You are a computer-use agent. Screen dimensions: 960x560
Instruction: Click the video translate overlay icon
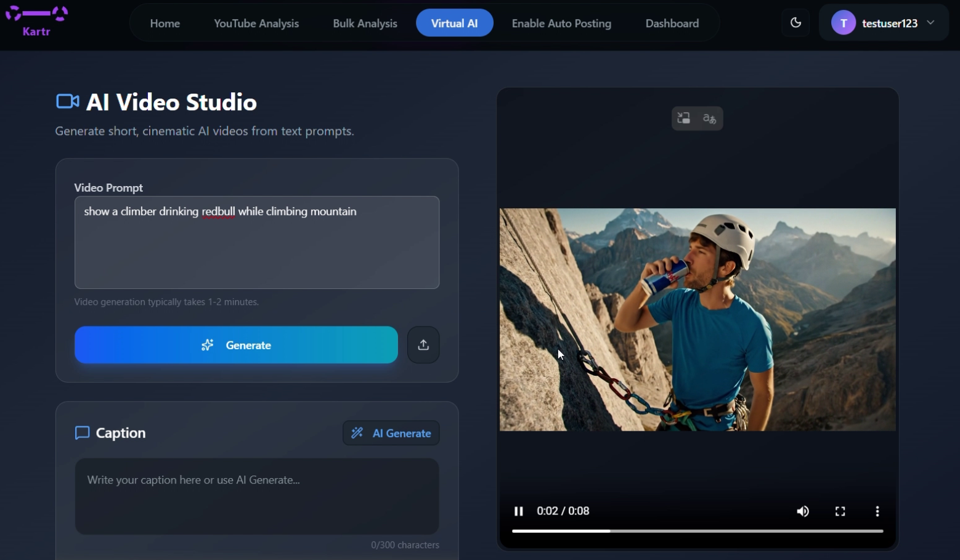pyautogui.click(x=710, y=118)
